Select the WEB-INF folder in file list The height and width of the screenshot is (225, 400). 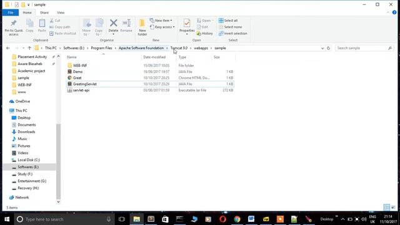80,66
